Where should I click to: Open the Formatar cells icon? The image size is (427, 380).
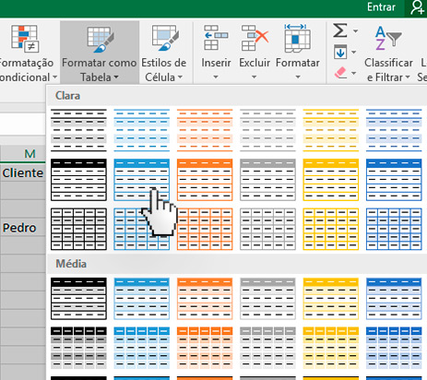click(x=297, y=39)
